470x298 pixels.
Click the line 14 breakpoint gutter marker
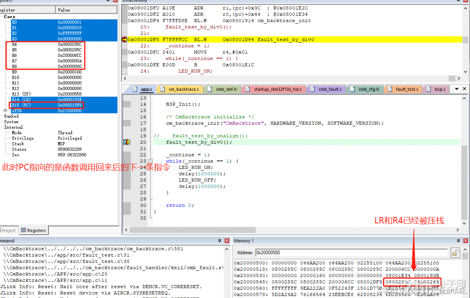point(127,104)
